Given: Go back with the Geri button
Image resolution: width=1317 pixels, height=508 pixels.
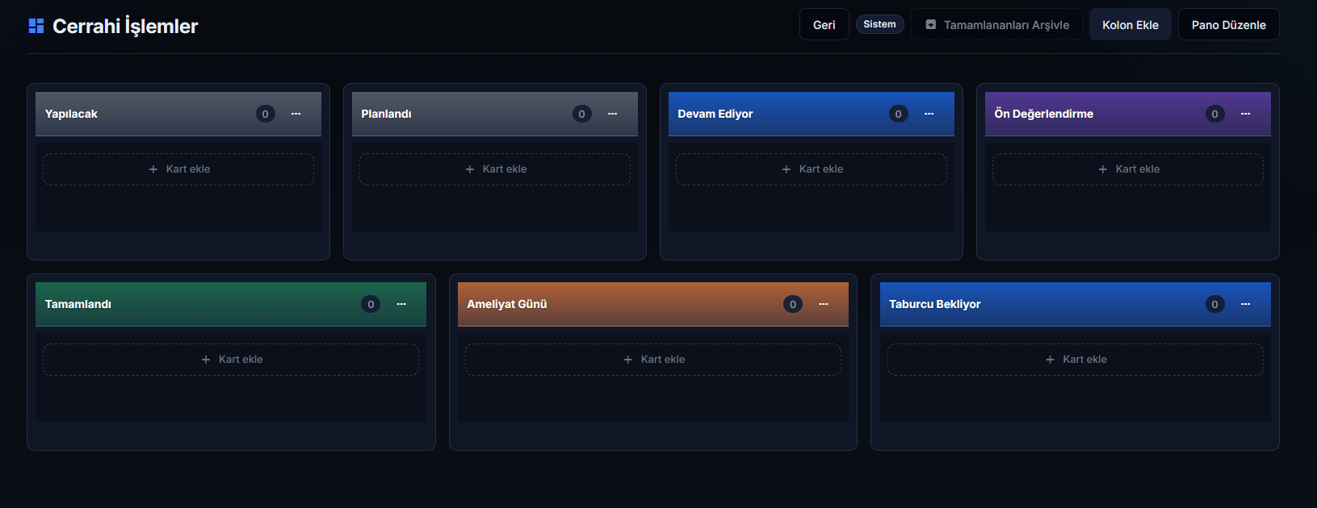Looking at the screenshot, I should click(x=824, y=25).
